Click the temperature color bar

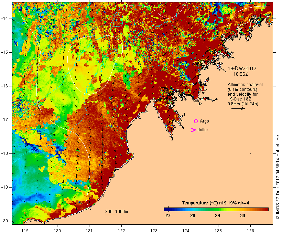click(216, 209)
